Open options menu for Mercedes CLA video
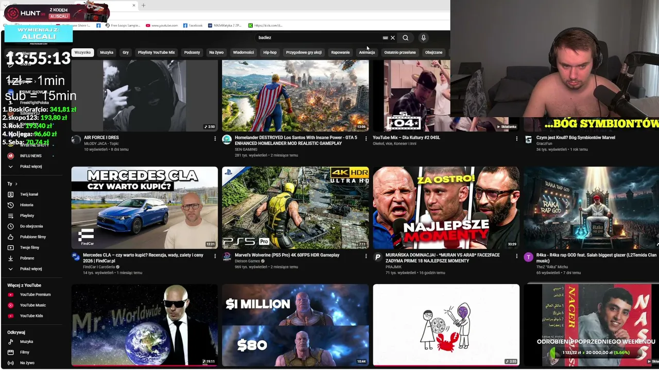659x370 pixels. [215, 256]
